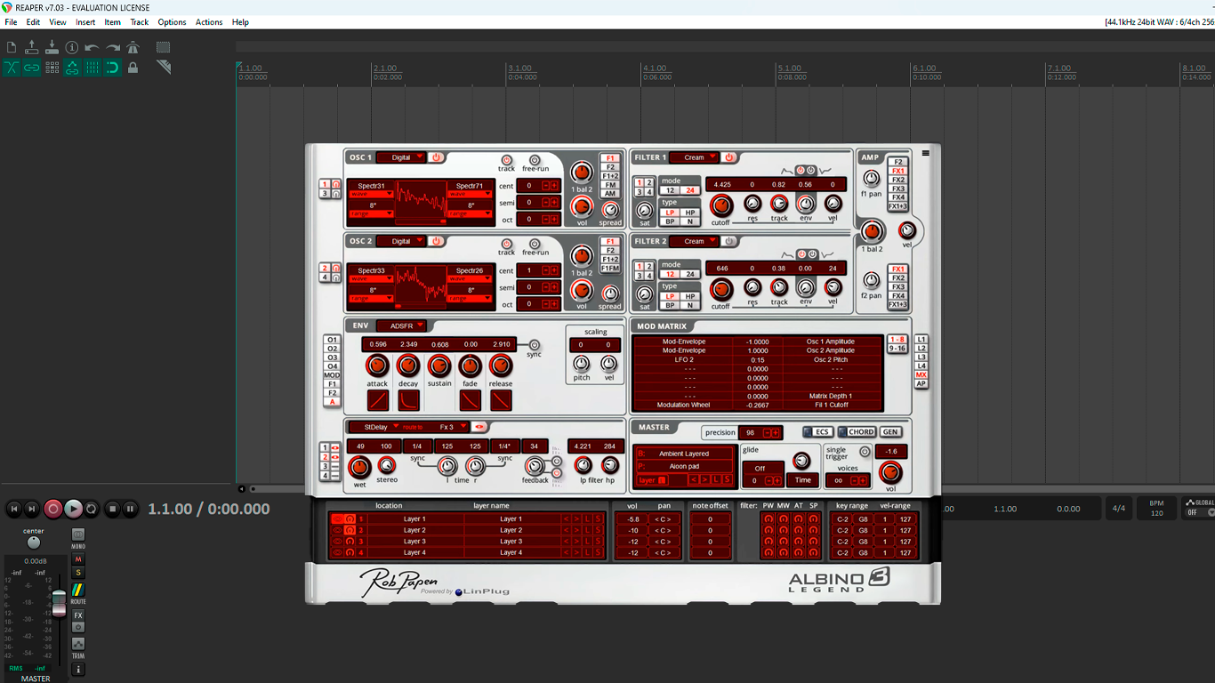Toggle the envelope sync switch
The width and height of the screenshot is (1215, 683).
(534, 345)
